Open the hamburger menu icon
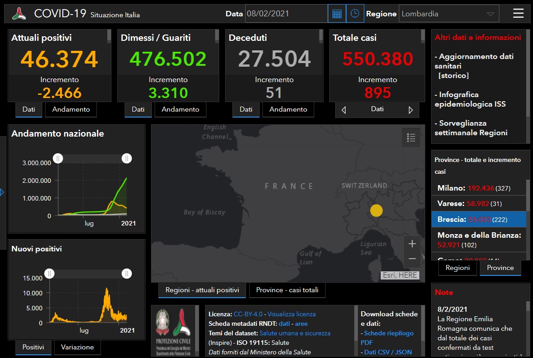 coord(518,14)
